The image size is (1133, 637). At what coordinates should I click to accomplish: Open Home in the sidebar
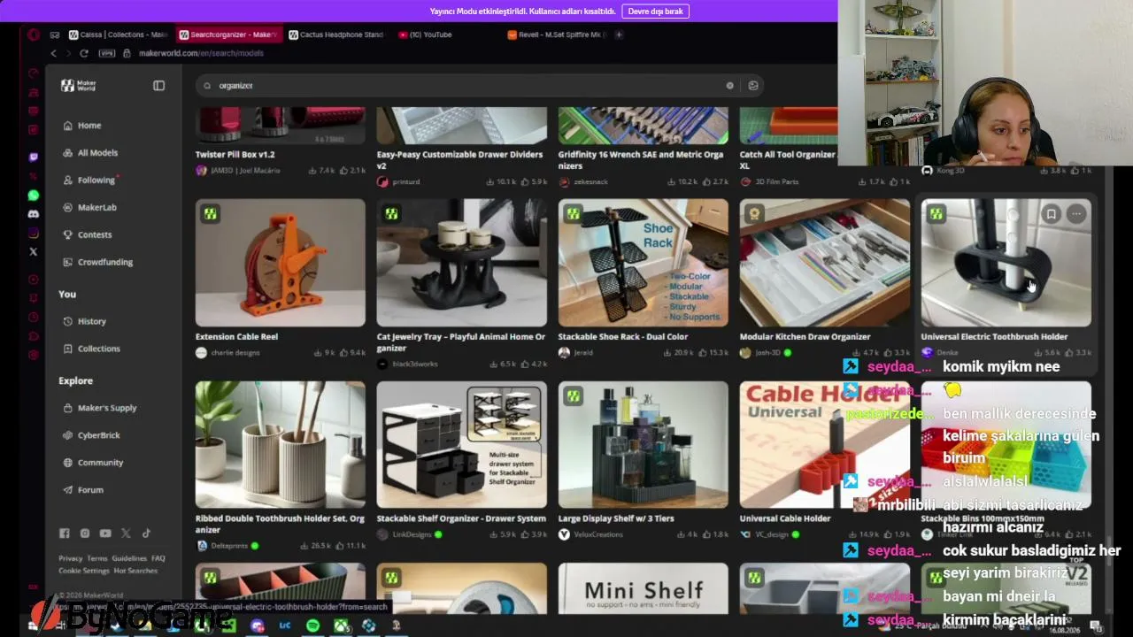tap(82, 126)
